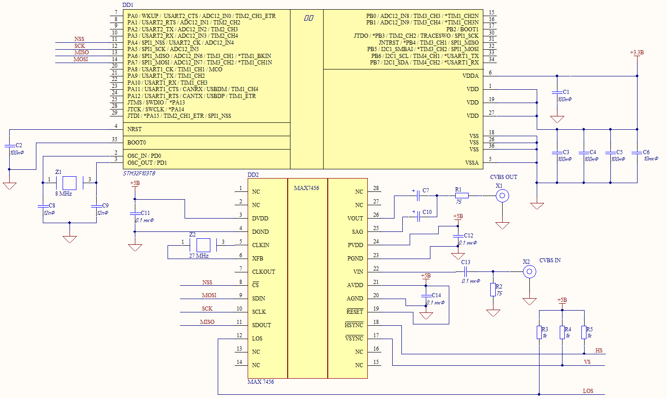Click the X2 coaxial connector symbol
Image resolution: width=667 pixels, height=398 pixels.
tap(529, 272)
